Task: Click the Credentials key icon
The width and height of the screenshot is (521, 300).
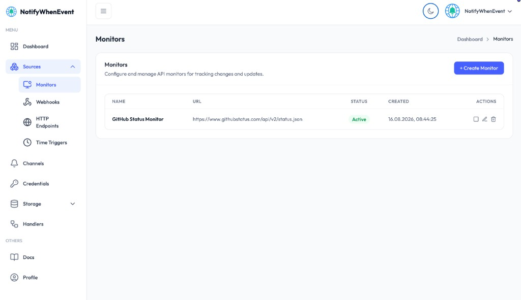Action: pos(14,184)
